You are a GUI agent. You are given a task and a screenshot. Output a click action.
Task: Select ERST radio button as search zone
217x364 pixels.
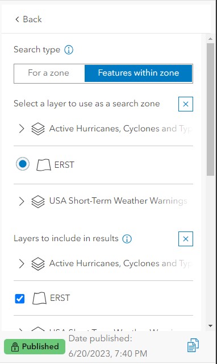pos(23,164)
